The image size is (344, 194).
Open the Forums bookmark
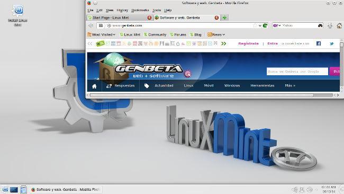pos(178,34)
